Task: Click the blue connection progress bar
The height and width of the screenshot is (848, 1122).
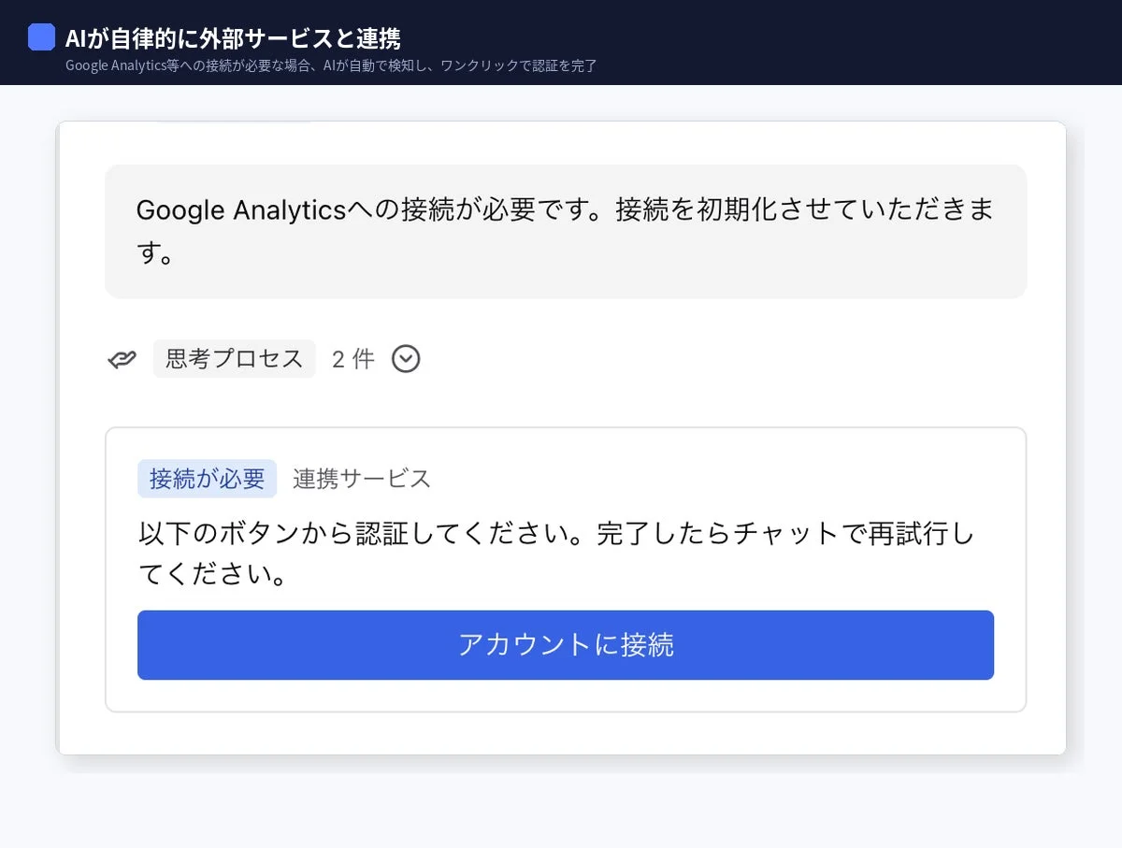Action: [565, 644]
